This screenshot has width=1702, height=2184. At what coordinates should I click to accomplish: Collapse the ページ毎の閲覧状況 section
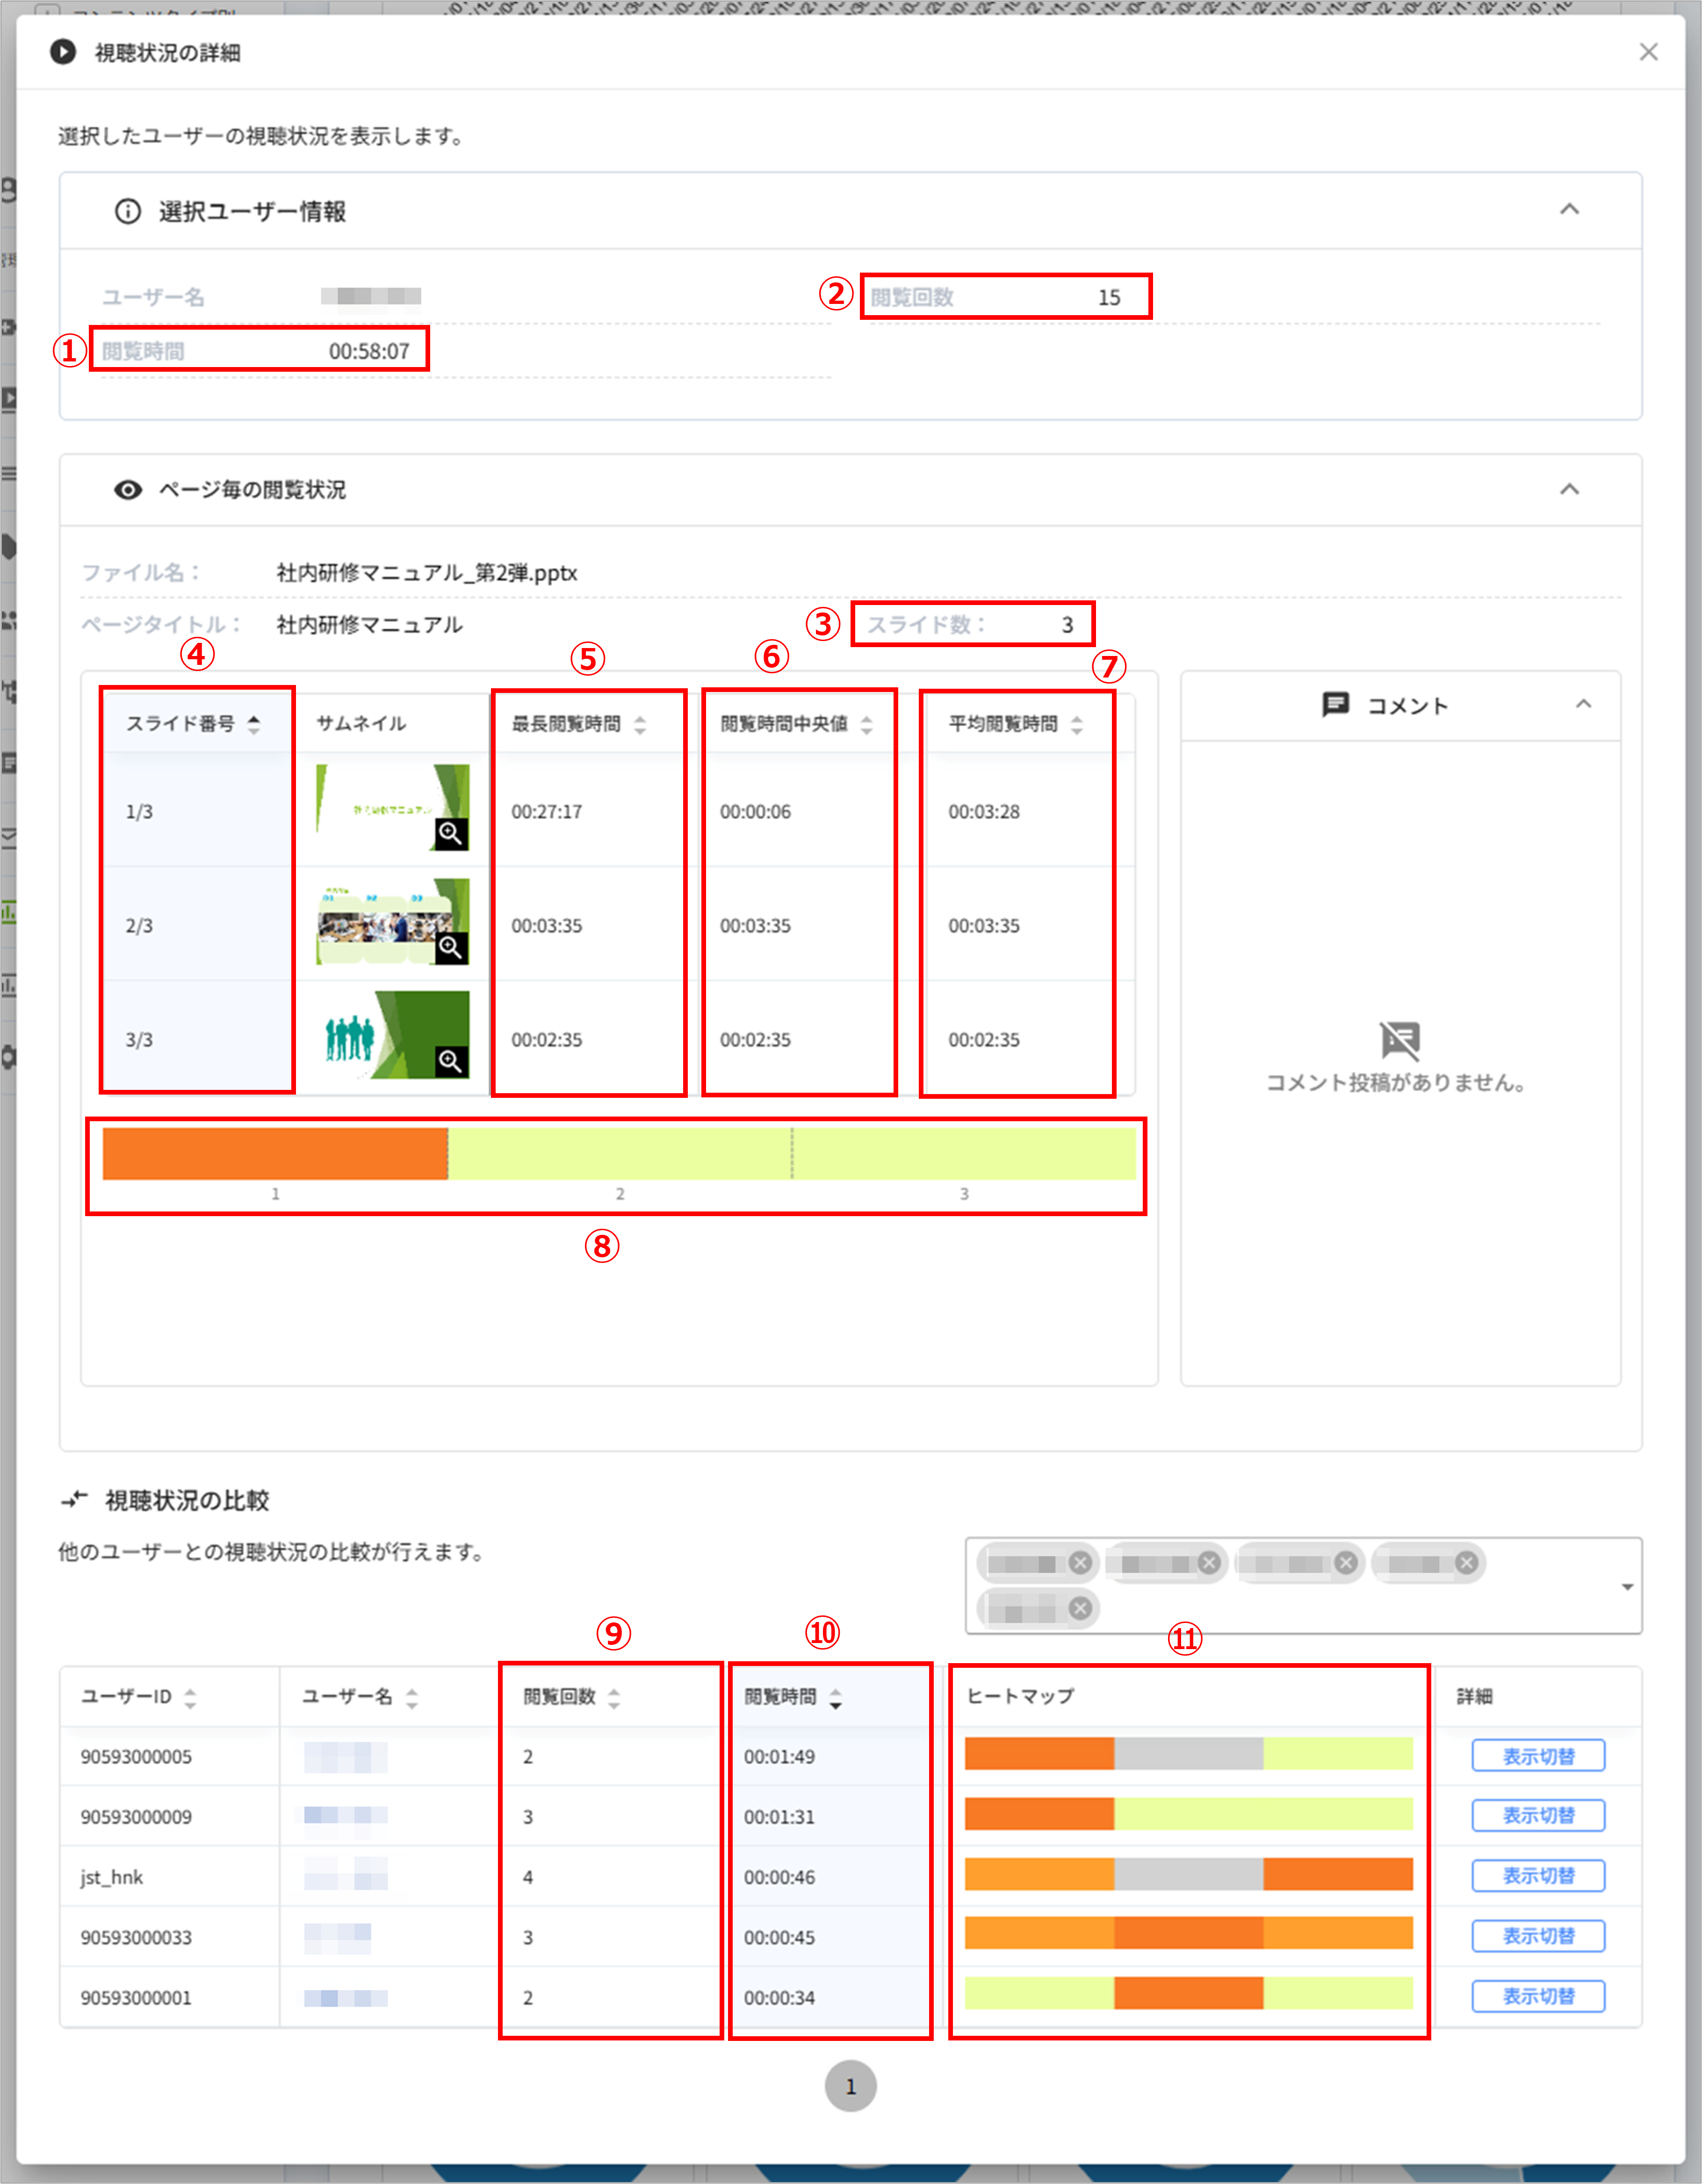[x=1569, y=490]
